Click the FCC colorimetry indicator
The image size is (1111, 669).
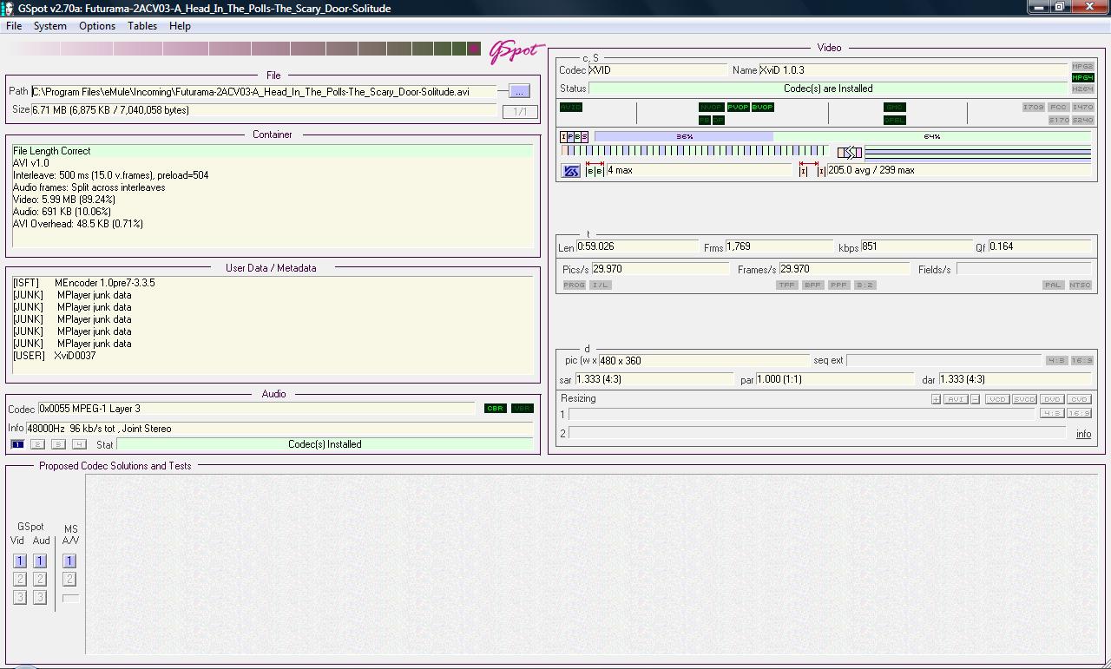[x=1058, y=107]
